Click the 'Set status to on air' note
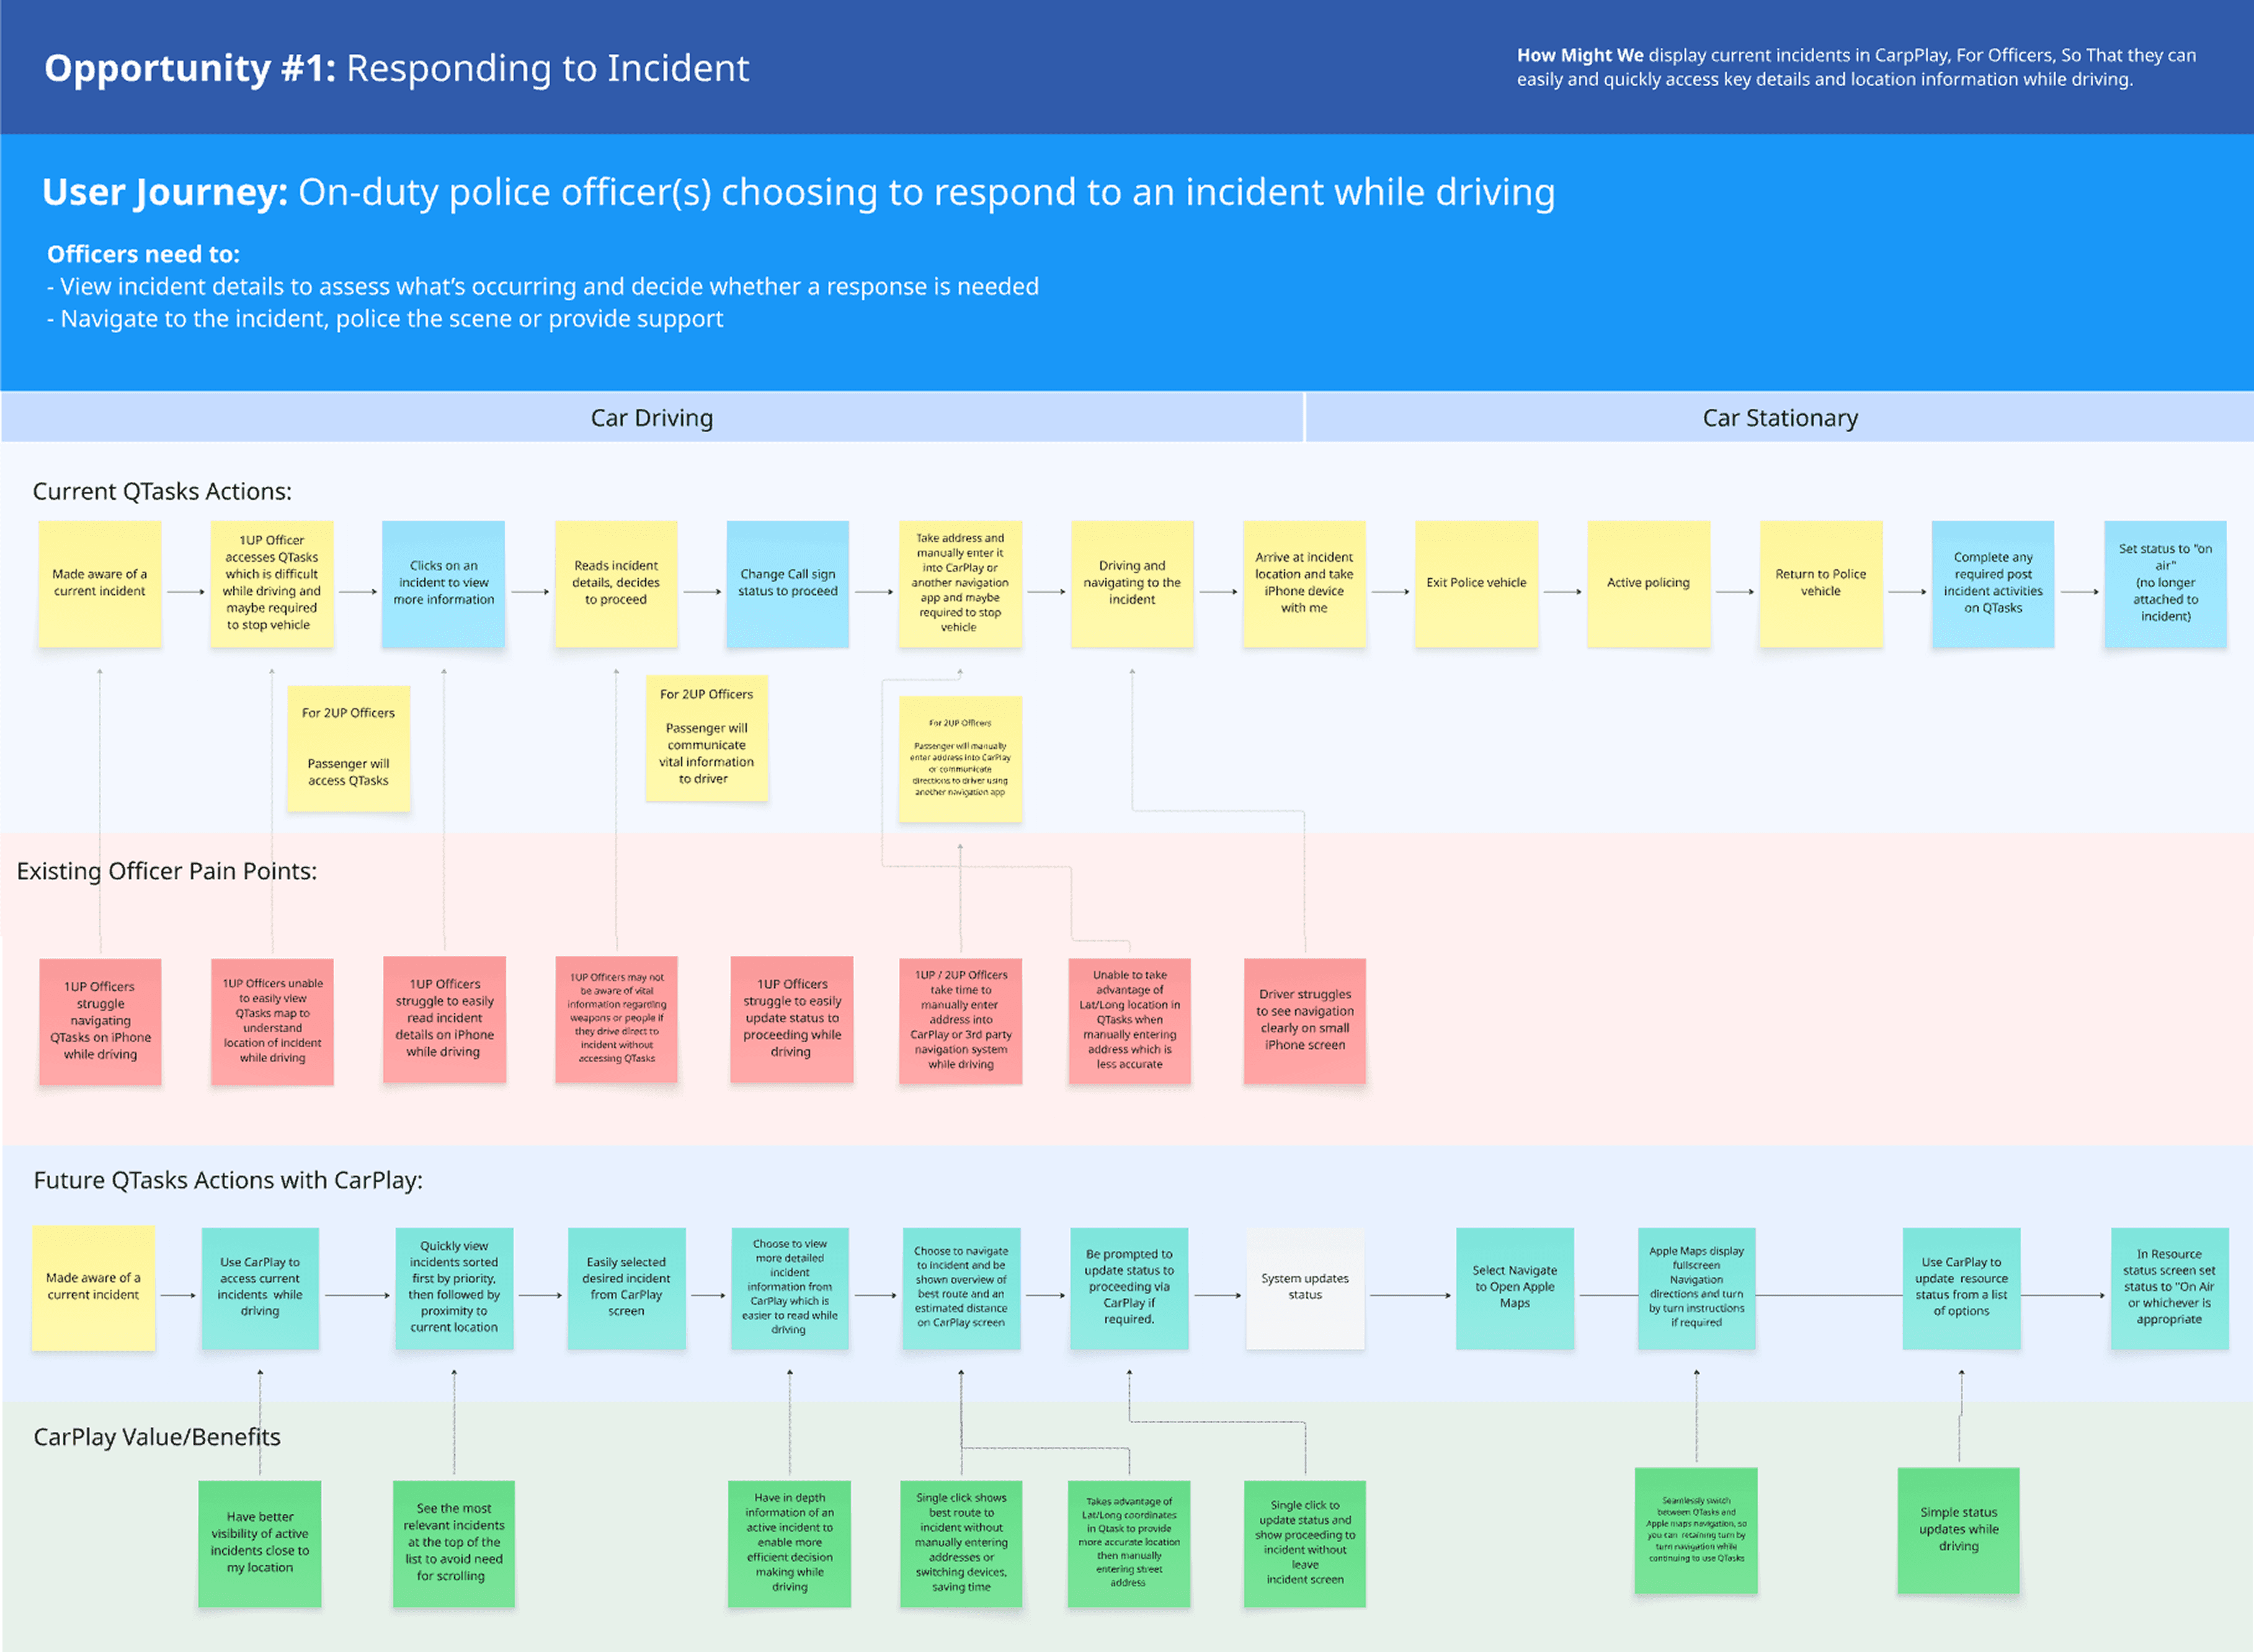Screen dimensions: 2254x1652 tap(2165, 583)
